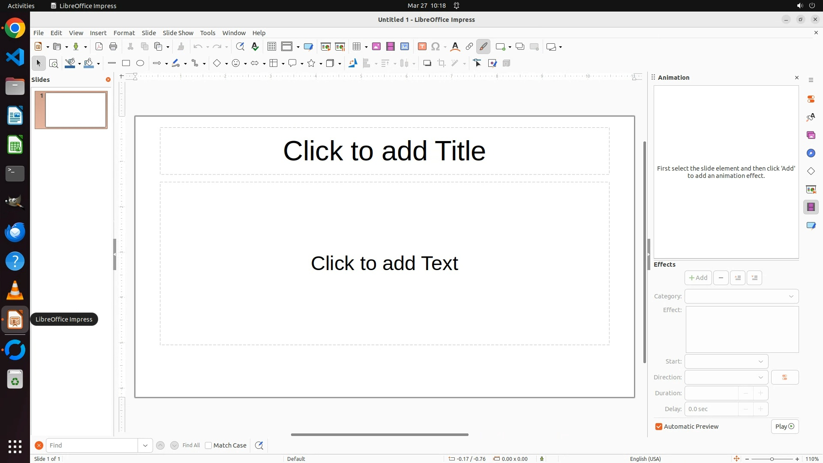Screen dimensions: 823x463
Task: Click the Find All button
Action: click(x=191, y=445)
